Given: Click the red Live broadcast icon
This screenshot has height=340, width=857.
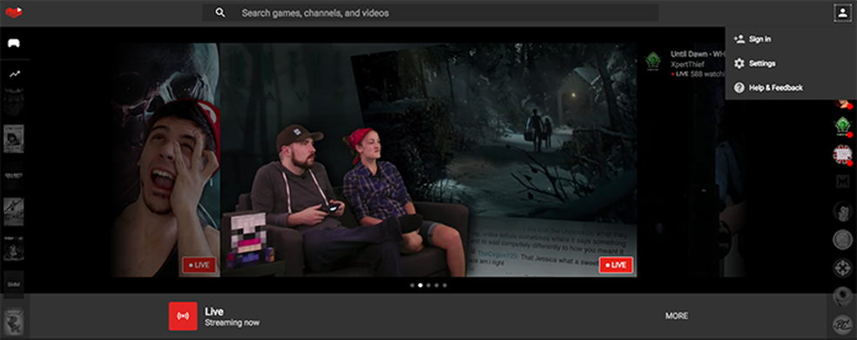Looking at the screenshot, I should [183, 316].
